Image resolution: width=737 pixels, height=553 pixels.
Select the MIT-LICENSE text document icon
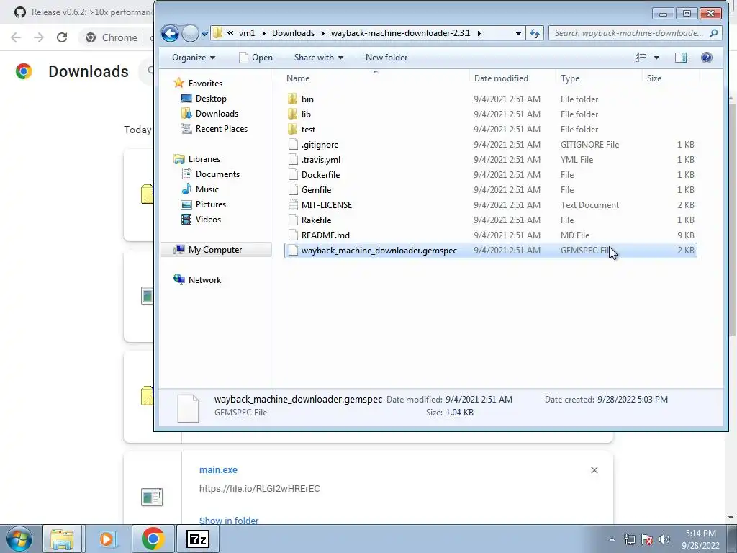click(293, 204)
